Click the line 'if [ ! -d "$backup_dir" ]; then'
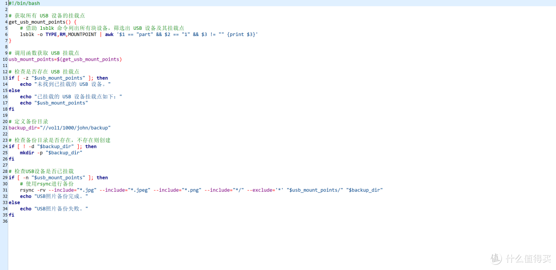Screen dimensions: 556x270 pos(53,147)
